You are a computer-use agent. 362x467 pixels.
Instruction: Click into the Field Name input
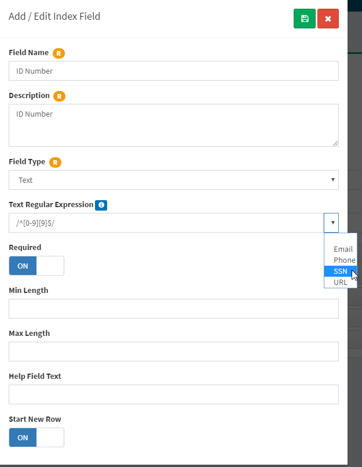pos(174,71)
